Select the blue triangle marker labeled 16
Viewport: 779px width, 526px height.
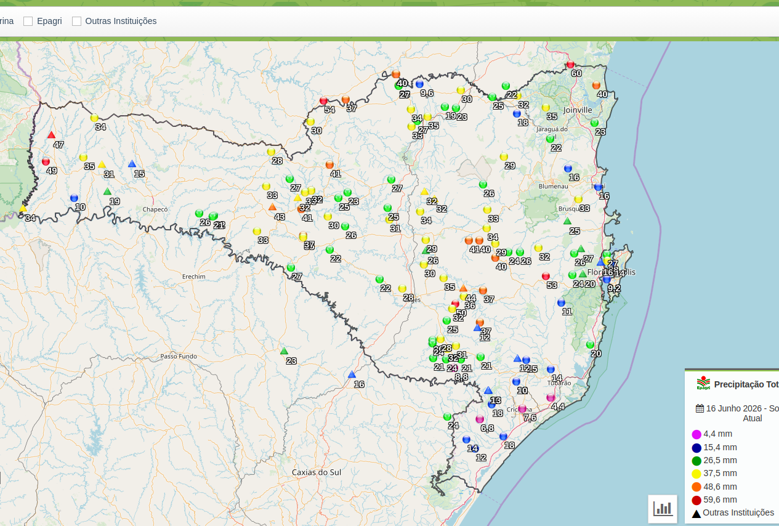(352, 374)
